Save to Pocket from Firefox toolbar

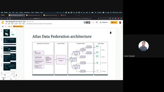point(110,18)
